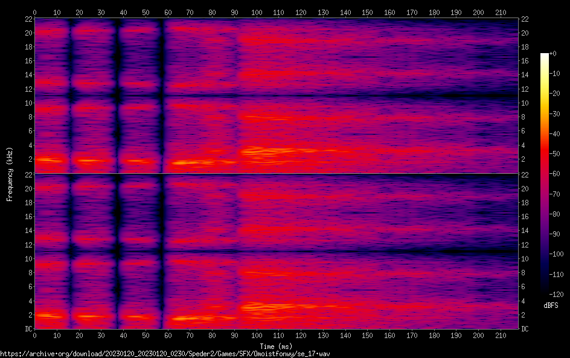The width and height of the screenshot is (570, 358).
Task: Select the 60 ms tick on the bottom time axis
Action: tap(168, 335)
